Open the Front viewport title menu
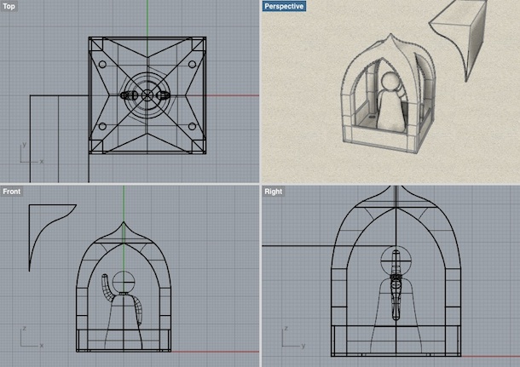The image size is (520, 367). pos(14,192)
